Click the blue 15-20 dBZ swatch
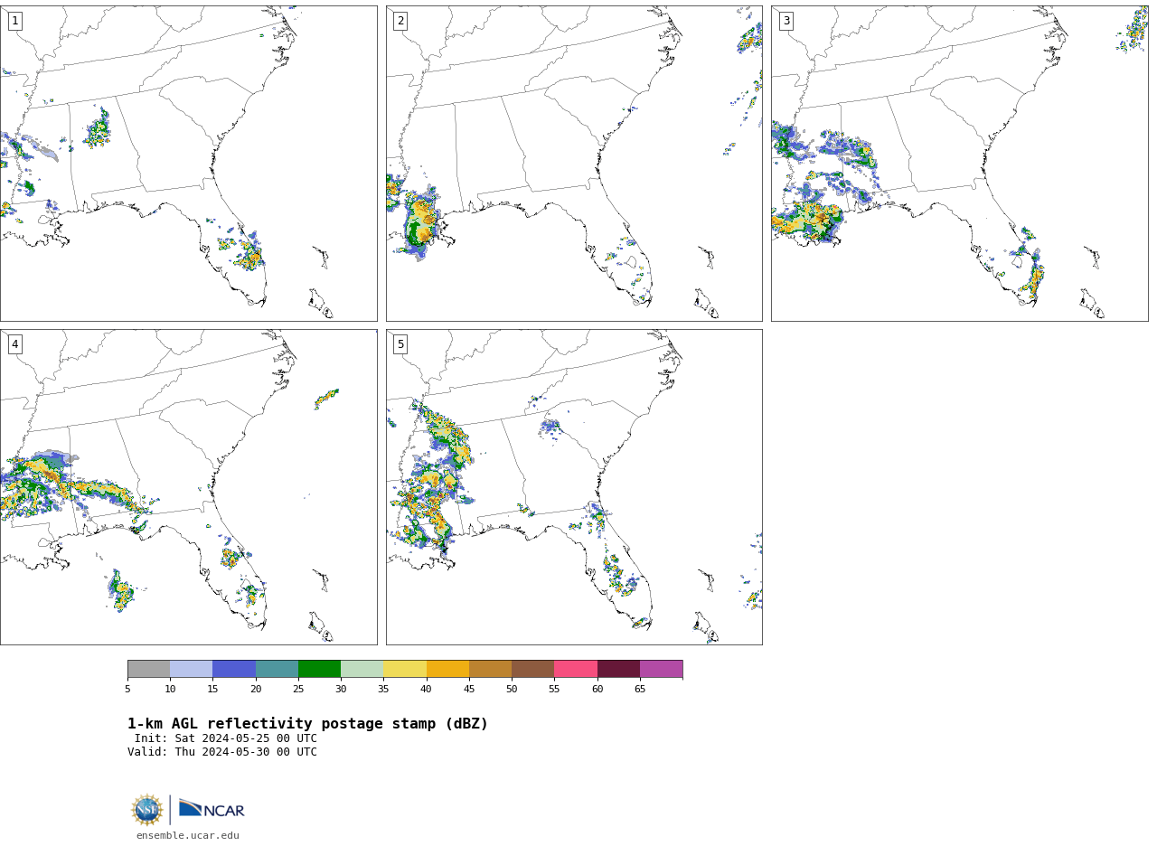 pyautogui.click(x=234, y=669)
